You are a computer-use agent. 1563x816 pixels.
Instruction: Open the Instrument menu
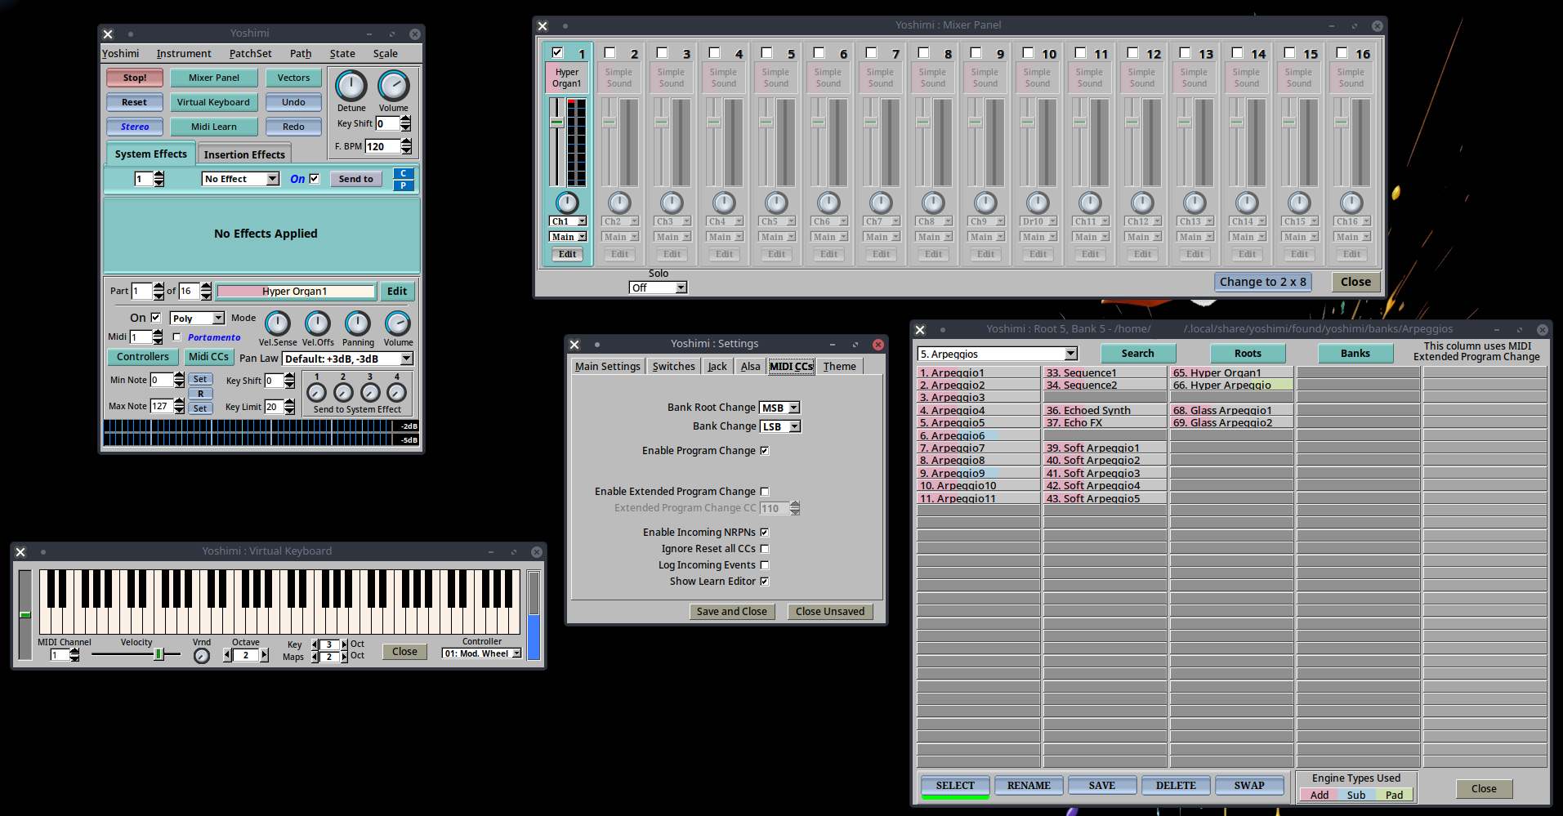click(184, 54)
